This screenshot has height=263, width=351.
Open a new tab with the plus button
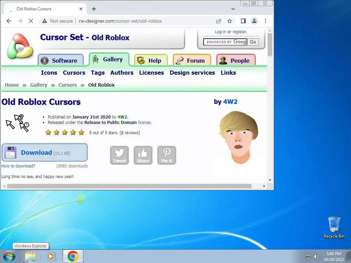point(94,9)
